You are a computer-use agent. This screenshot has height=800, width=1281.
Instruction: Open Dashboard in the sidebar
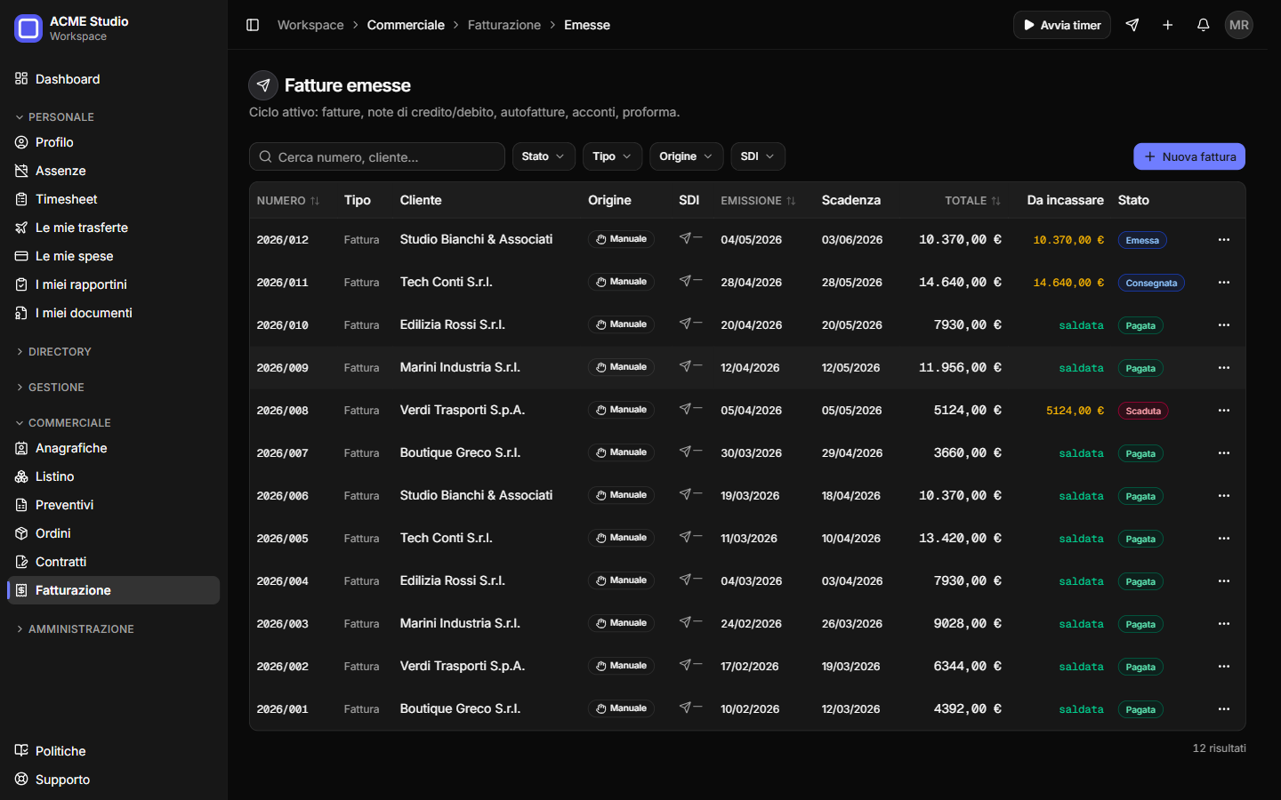[x=114, y=79]
